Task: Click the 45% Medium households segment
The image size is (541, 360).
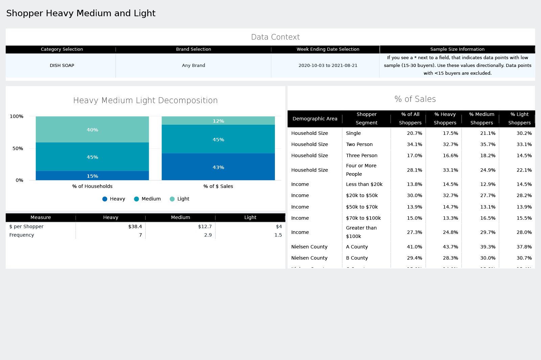Action: pos(92,157)
